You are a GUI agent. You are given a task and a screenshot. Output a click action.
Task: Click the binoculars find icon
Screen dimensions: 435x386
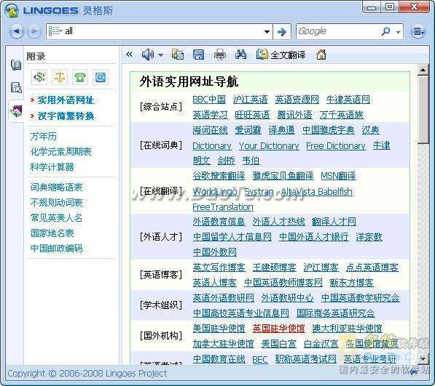click(x=240, y=55)
